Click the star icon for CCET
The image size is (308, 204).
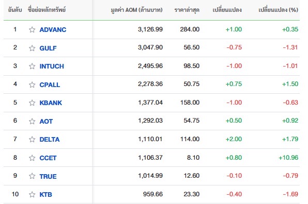32,158
